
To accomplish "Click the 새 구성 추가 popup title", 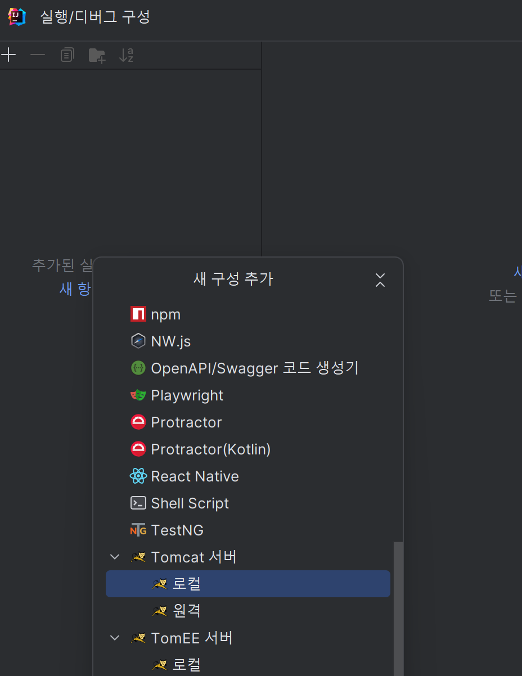I will pos(233,279).
